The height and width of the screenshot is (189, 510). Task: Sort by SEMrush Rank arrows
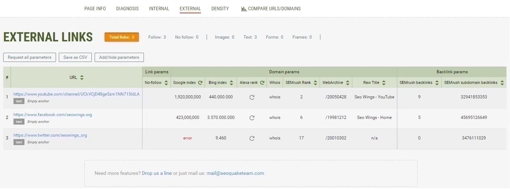315,83
